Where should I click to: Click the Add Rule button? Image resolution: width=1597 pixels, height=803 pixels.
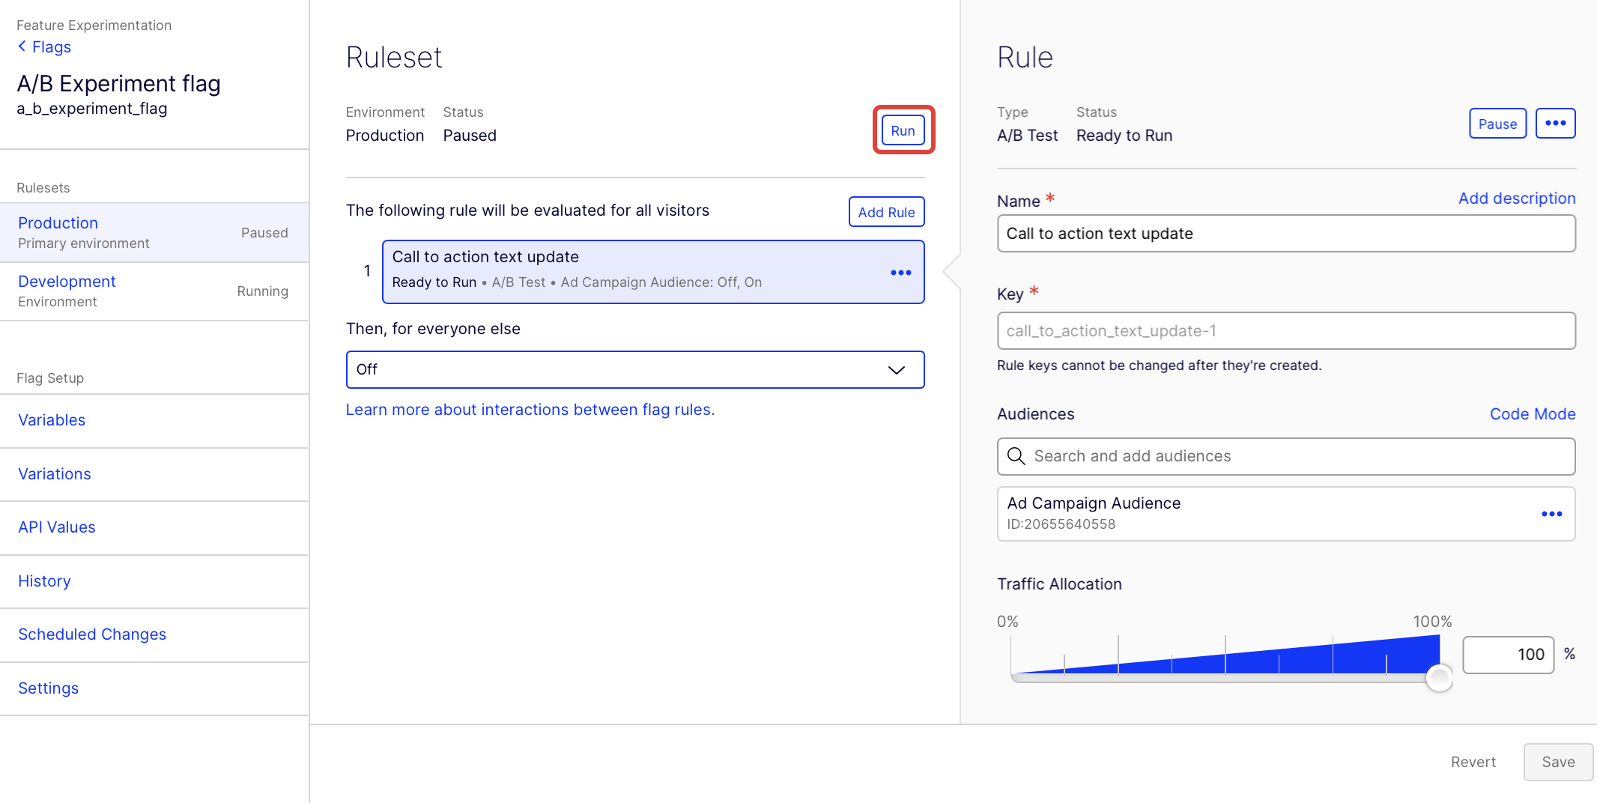coord(886,212)
